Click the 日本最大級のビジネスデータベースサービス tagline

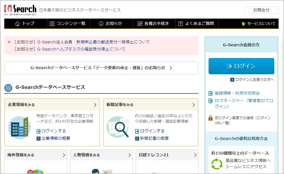coord(80,10)
